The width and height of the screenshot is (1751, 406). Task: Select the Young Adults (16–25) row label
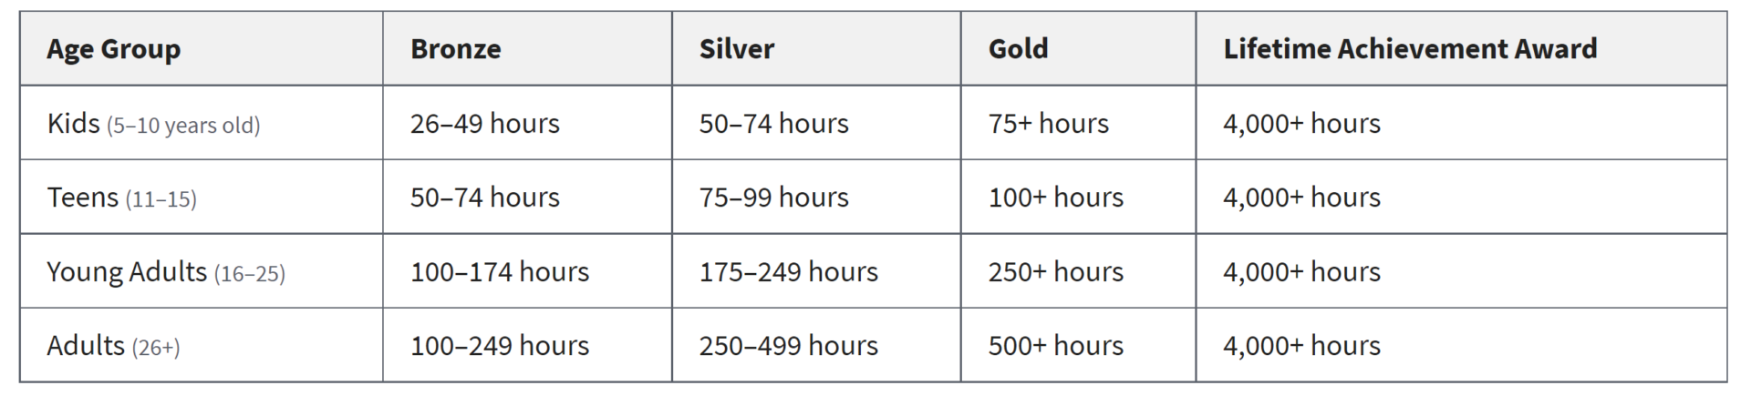coord(202,271)
